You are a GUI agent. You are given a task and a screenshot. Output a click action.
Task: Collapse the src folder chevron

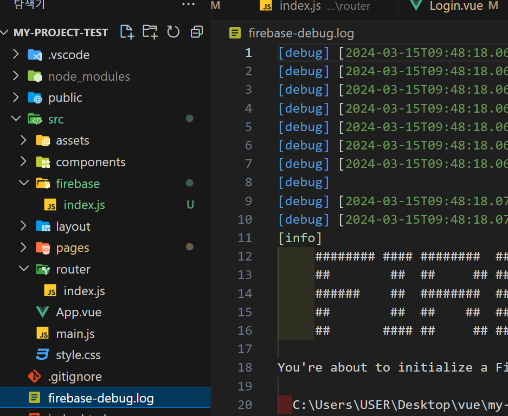point(16,119)
